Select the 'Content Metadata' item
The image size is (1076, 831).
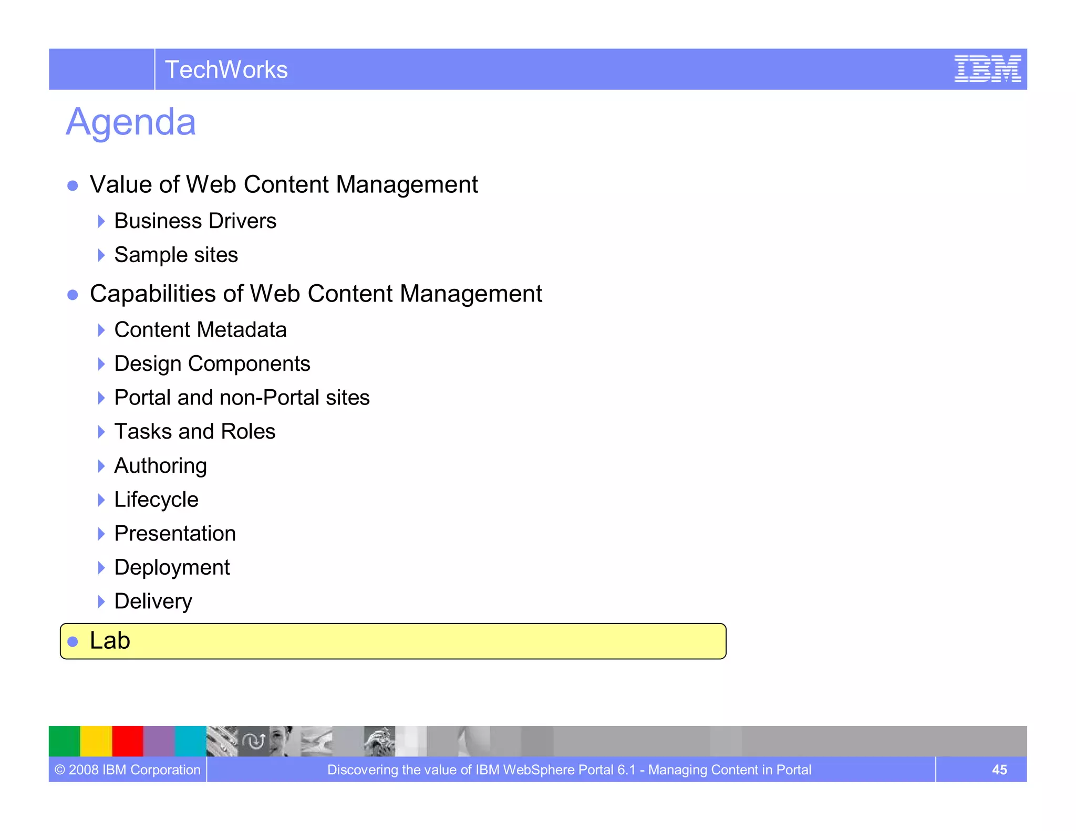pyautogui.click(x=200, y=330)
